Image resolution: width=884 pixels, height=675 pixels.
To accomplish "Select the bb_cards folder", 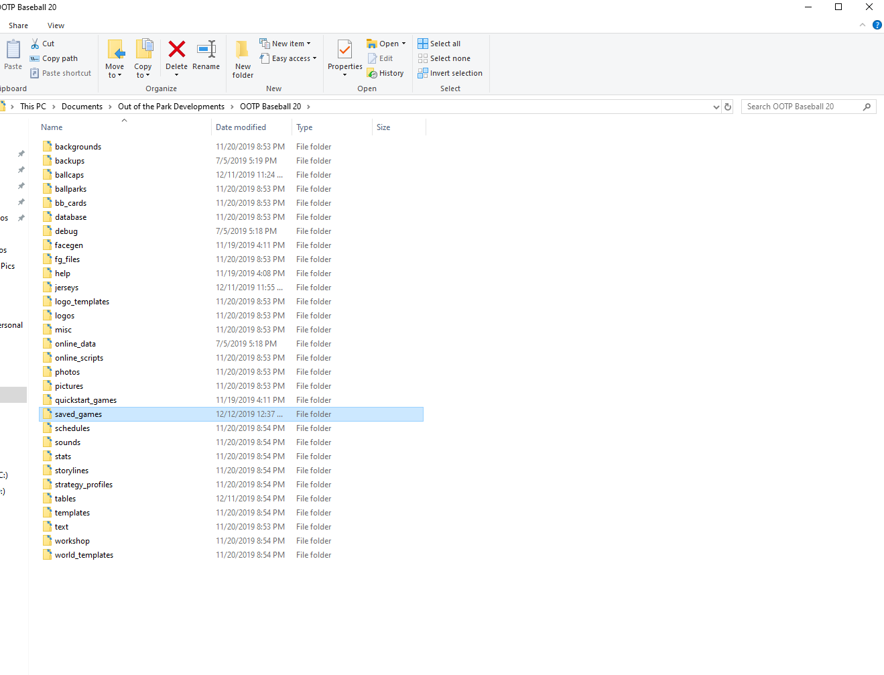I will point(70,203).
